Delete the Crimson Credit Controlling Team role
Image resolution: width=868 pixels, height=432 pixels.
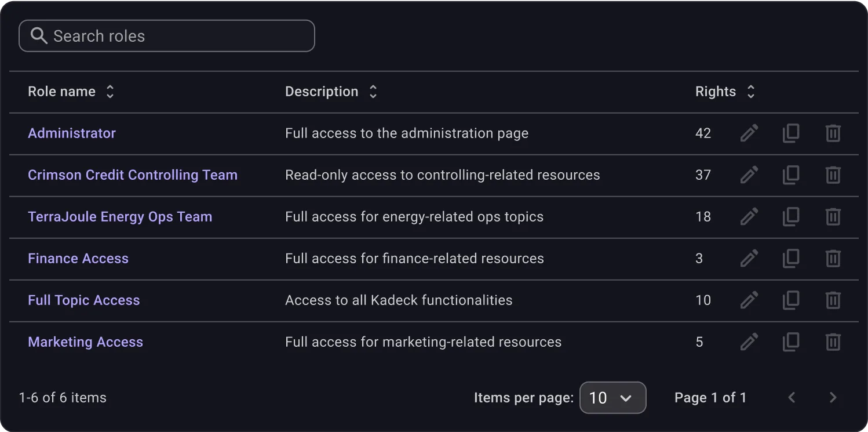833,175
